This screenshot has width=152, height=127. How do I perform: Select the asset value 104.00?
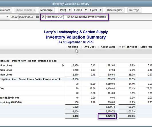point(111,93)
